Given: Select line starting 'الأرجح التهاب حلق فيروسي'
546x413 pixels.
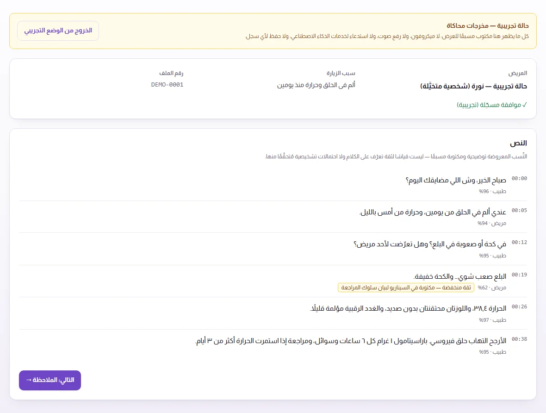Looking at the screenshot, I should tap(351, 341).
